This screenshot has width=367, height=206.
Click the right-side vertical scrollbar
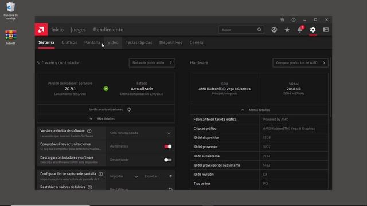coord(330,88)
